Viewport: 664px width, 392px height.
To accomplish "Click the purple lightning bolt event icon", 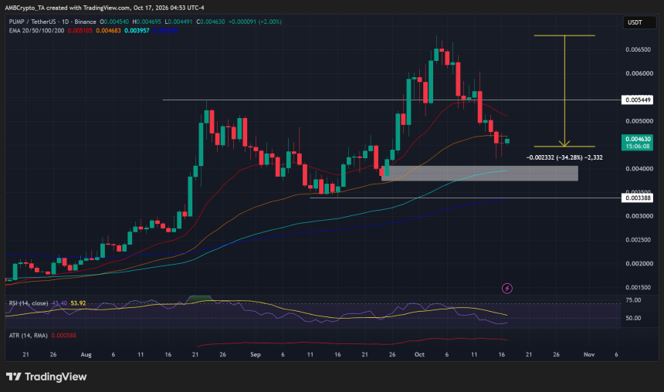I will click(x=507, y=289).
